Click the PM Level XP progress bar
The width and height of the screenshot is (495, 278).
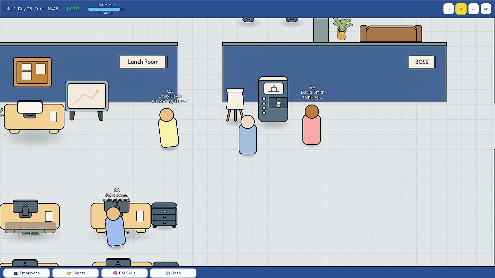pos(106,9)
